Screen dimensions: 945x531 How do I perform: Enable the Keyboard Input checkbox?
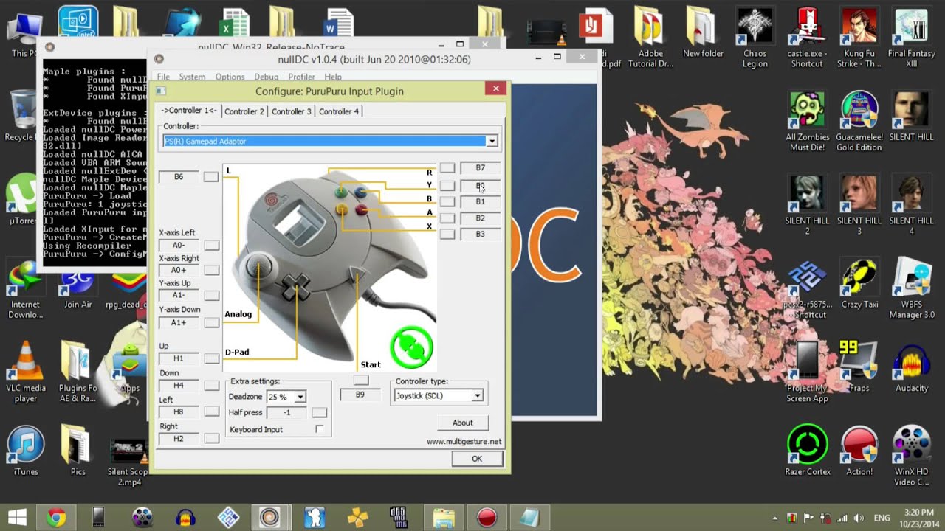(319, 429)
